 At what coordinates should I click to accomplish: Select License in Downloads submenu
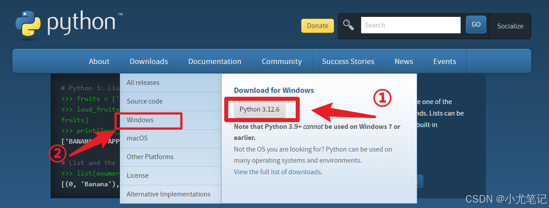(x=171, y=176)
